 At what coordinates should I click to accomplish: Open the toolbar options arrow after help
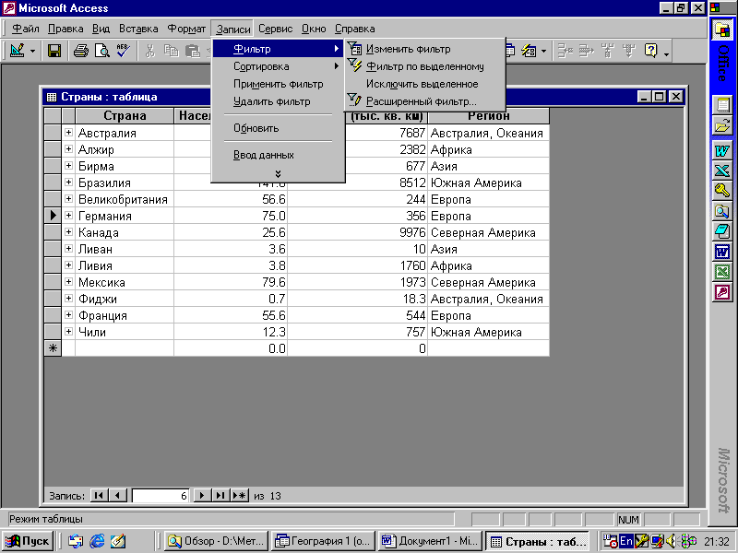coord(666,53)
